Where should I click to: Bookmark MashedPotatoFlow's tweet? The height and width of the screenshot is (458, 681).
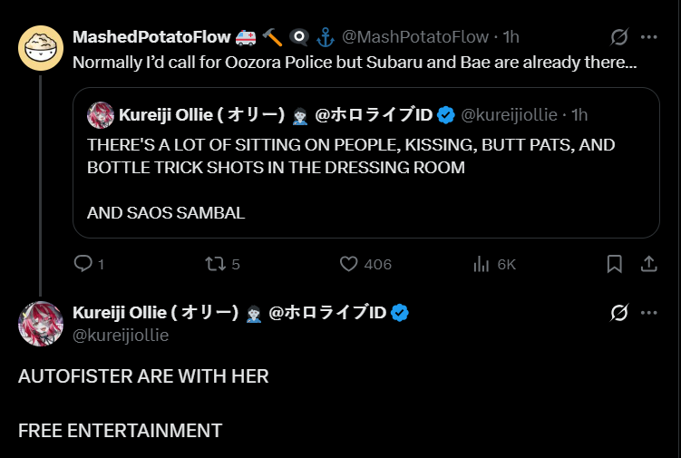coord(614,264)
